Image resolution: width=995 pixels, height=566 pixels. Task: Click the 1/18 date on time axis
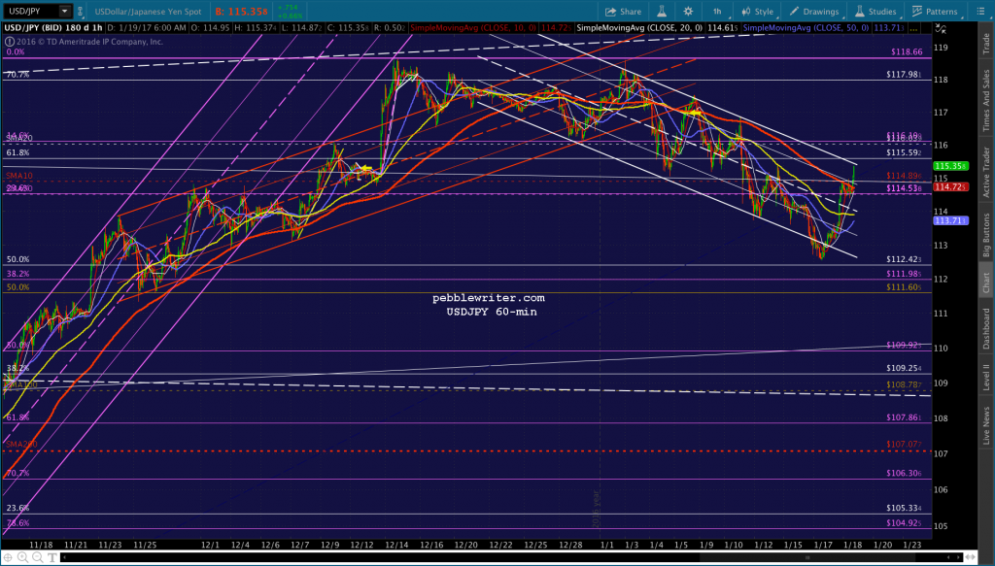pyautogui.click(x=853, y=545)
